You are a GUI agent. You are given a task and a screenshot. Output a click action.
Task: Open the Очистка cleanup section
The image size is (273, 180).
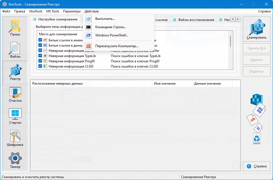click(15, 94)
